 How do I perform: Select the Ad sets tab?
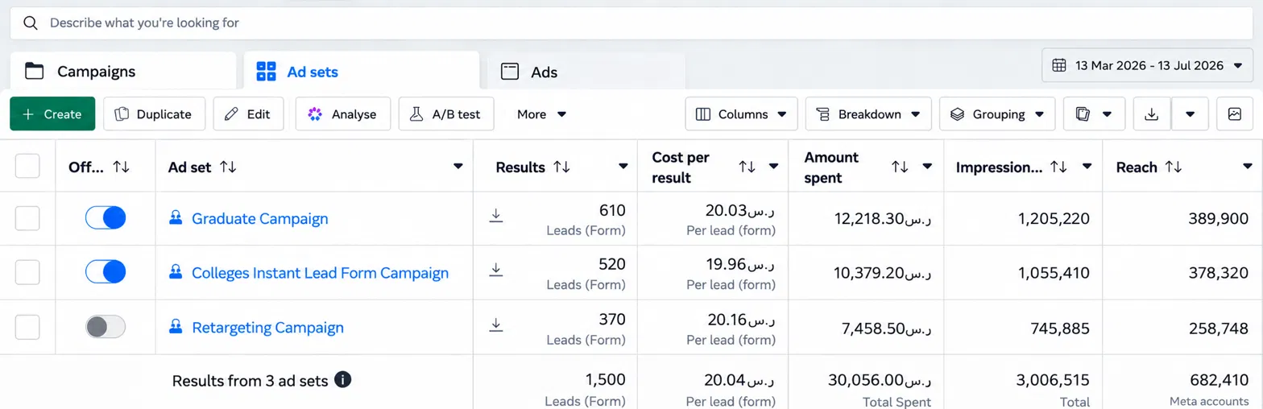(x=362, y=72)
